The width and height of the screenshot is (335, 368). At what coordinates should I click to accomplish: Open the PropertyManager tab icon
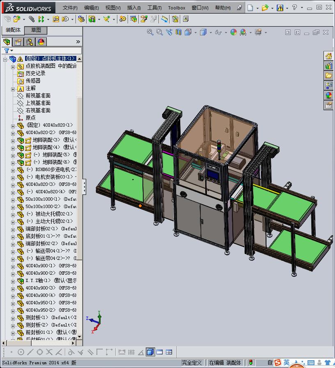point(18,42)
